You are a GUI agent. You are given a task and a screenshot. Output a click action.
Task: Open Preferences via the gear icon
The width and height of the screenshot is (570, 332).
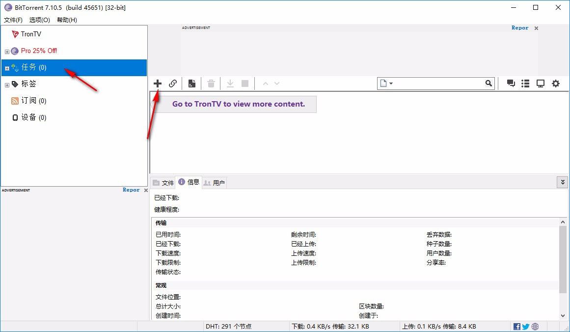[x=556, y=83]
